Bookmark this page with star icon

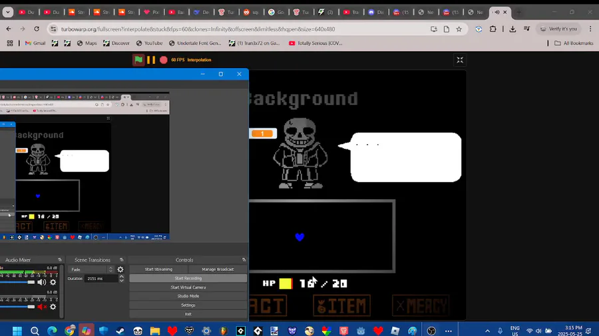459,29
